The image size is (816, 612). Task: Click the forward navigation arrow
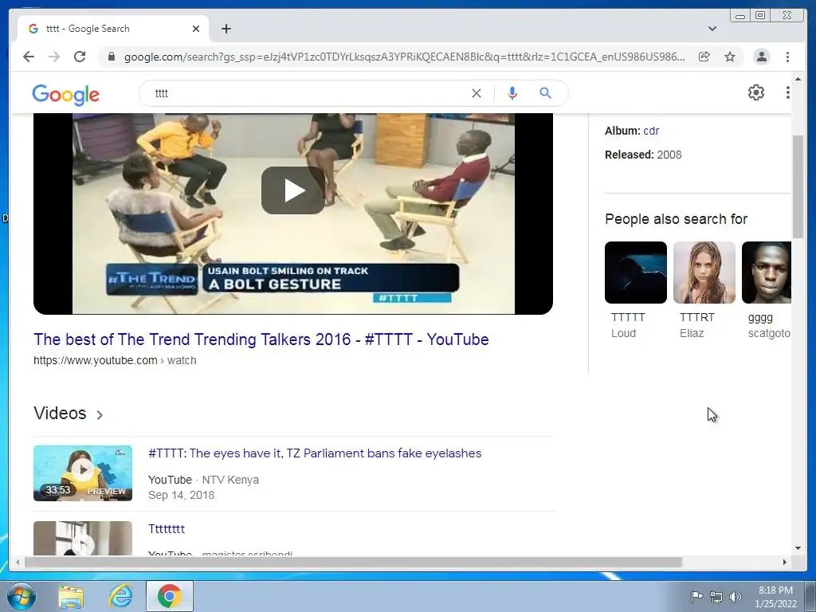(x=54, y=57)
